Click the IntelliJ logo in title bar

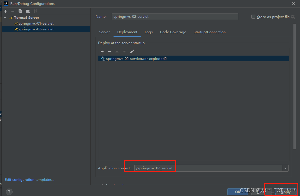(6, 3)
